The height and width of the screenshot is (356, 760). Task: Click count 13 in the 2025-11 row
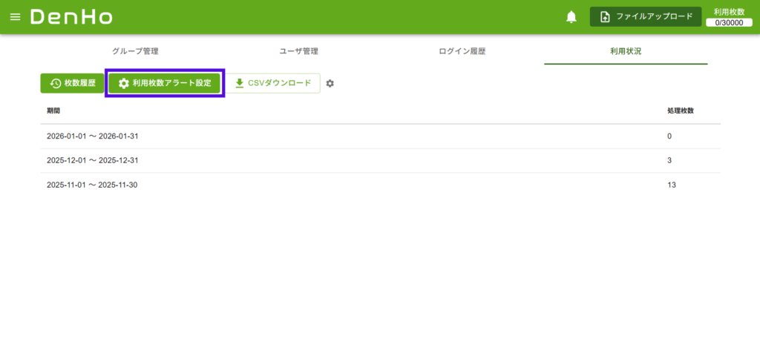pyautogui.click(x=671, y=185)
